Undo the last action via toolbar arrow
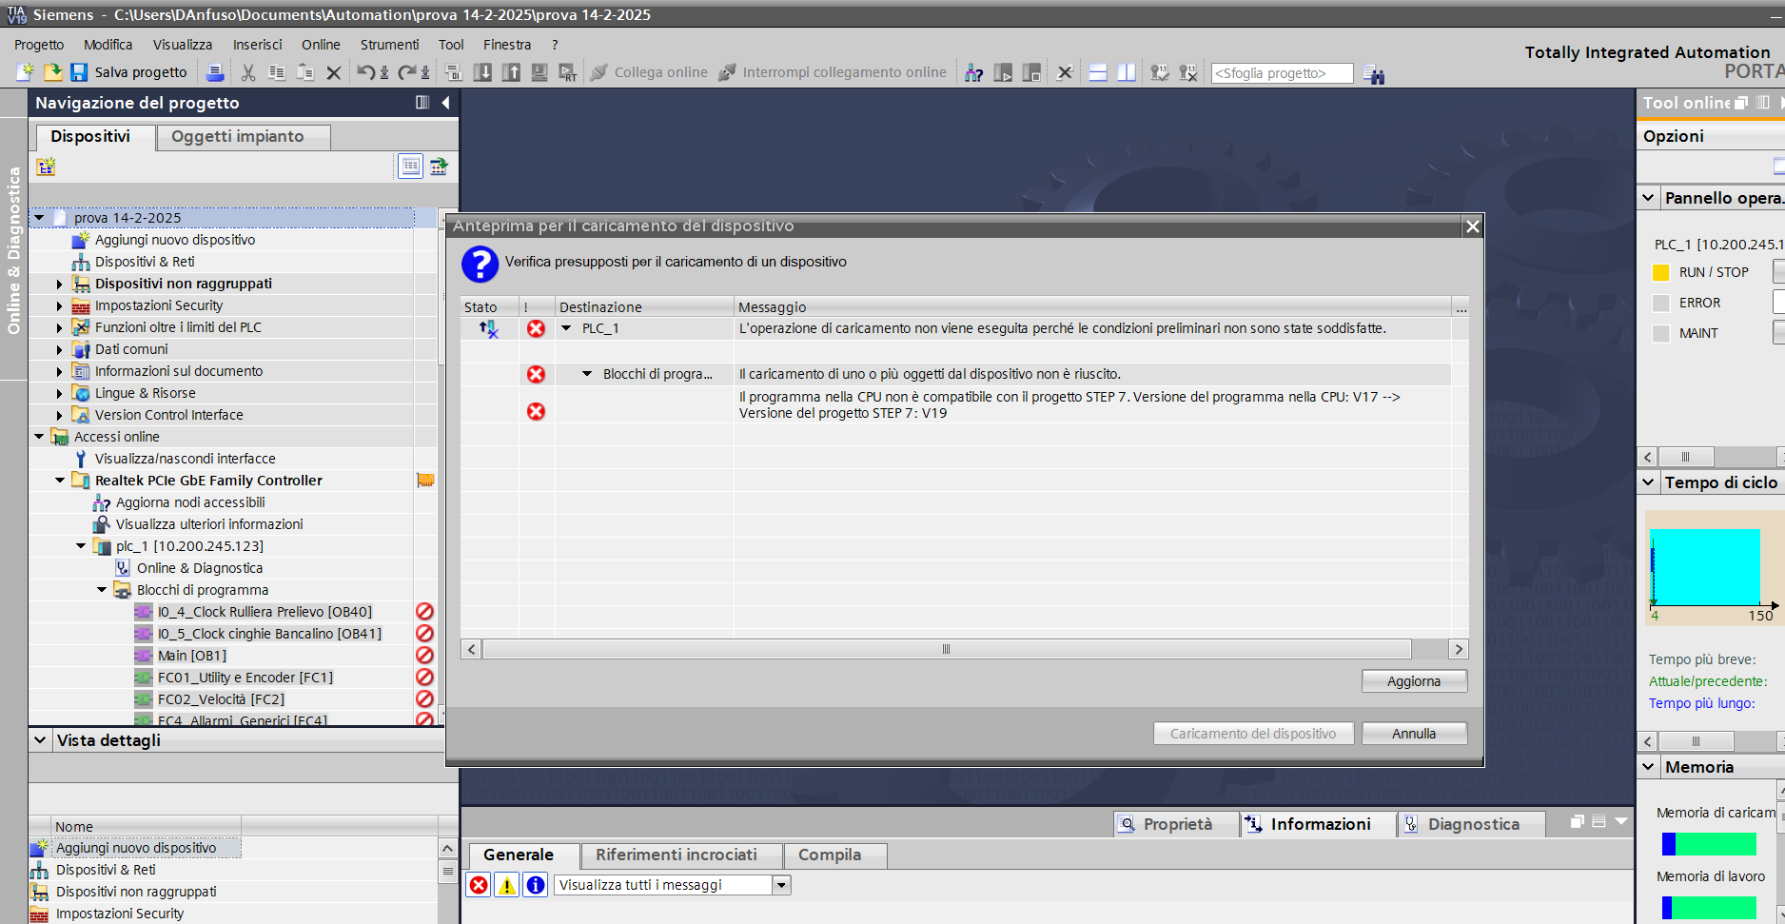 [365, 72]
